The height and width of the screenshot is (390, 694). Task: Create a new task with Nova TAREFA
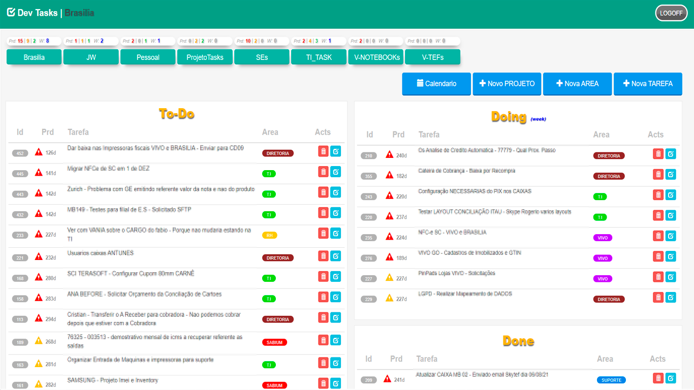[648, 84]
